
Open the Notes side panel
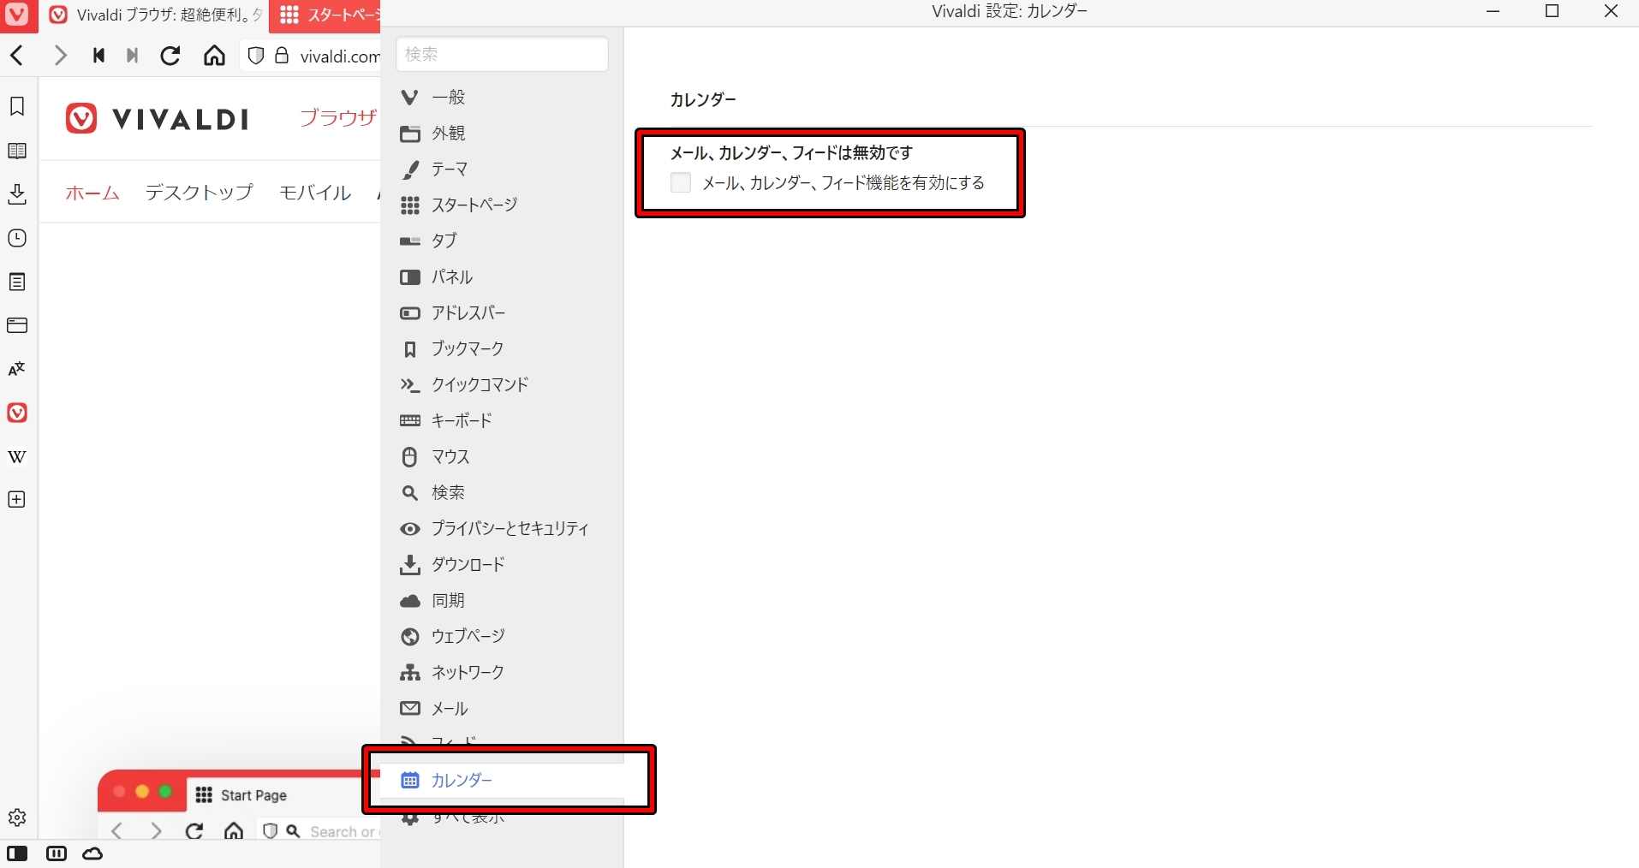(17, 282)
